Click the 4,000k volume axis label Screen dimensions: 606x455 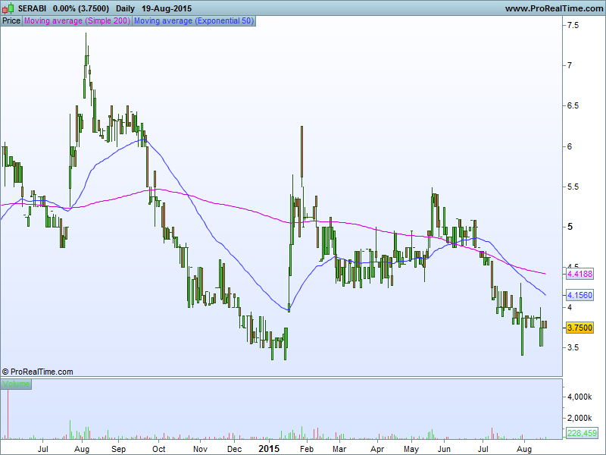[579, 397]
